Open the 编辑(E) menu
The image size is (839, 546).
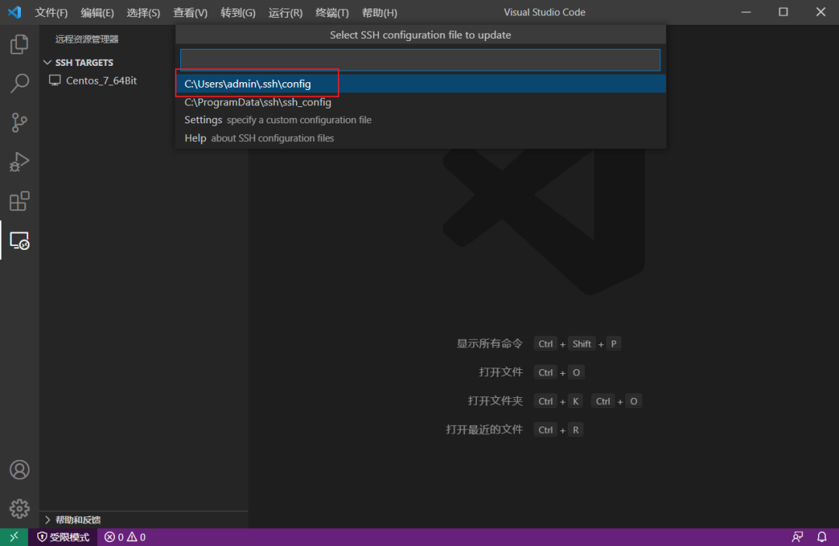(97, 12)
